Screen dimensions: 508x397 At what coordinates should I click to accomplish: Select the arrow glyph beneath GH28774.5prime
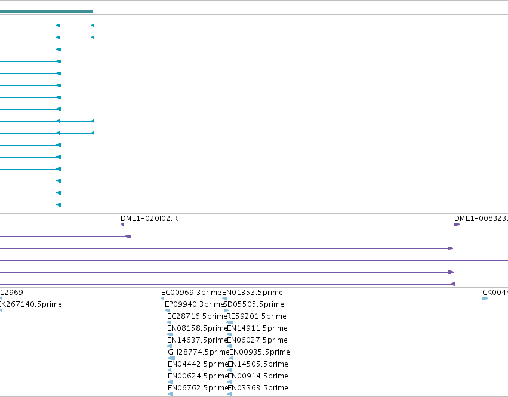[x=171, y=358]
